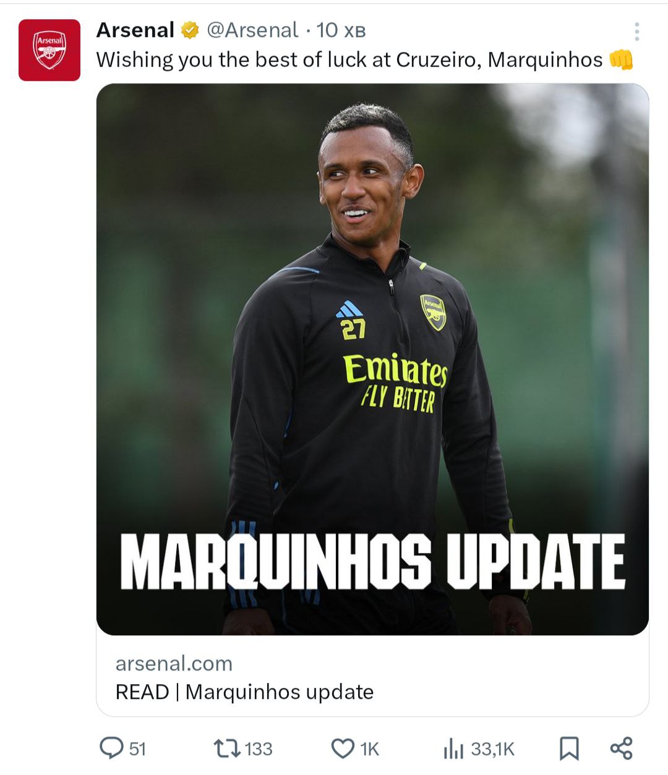Screen dimensions: 668x775
Task: Click the retweet arrows icon
Action: pos(227,749)
